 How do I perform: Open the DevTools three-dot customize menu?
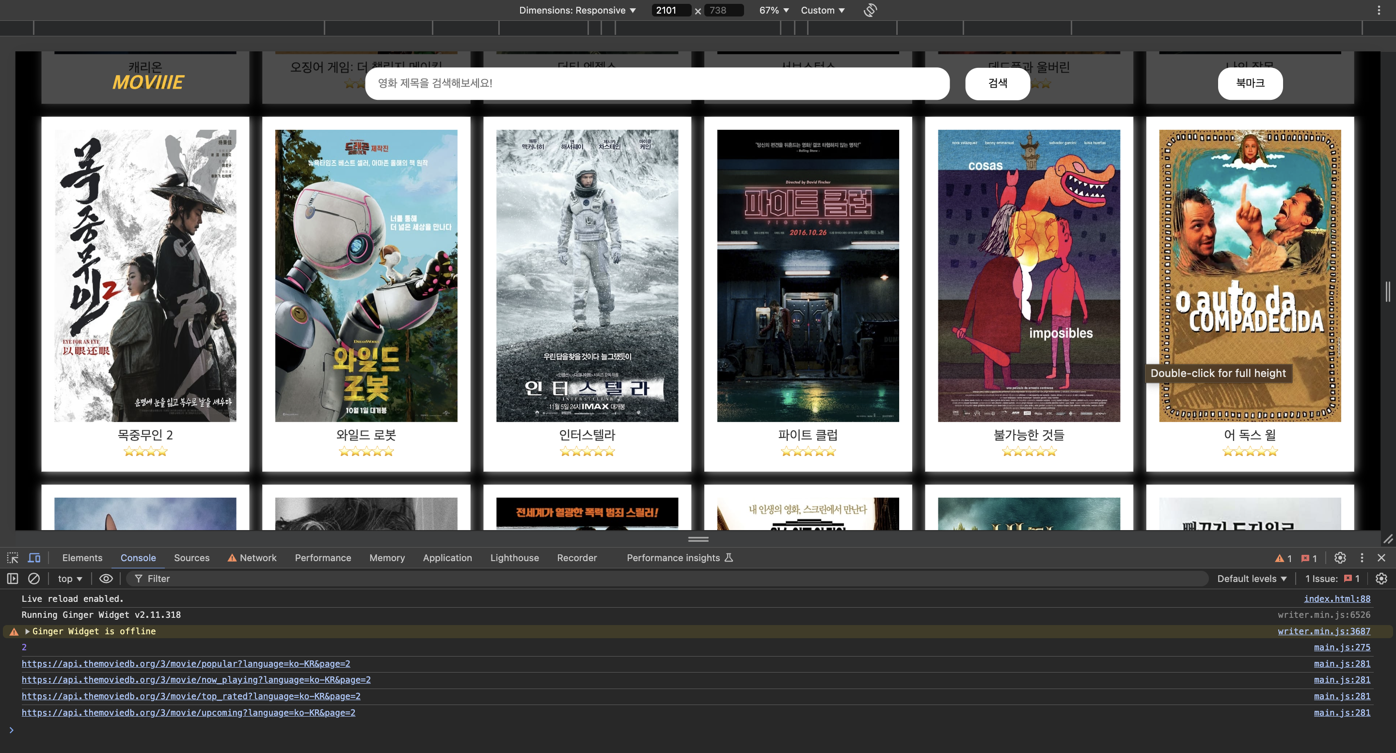[1361, 558]
